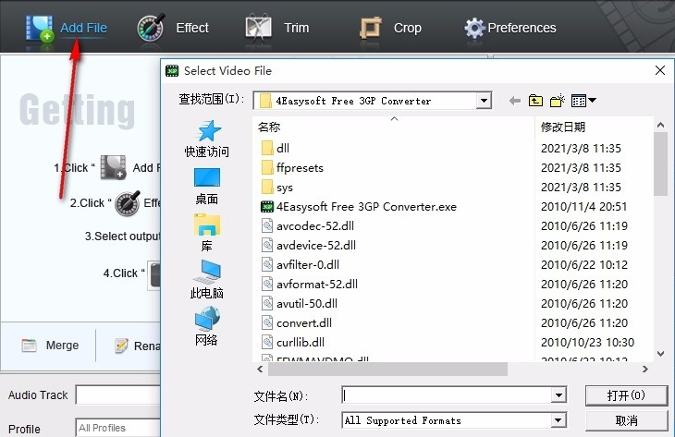
Task: Select avfilter-0.dll file
Action: point(300,264)
